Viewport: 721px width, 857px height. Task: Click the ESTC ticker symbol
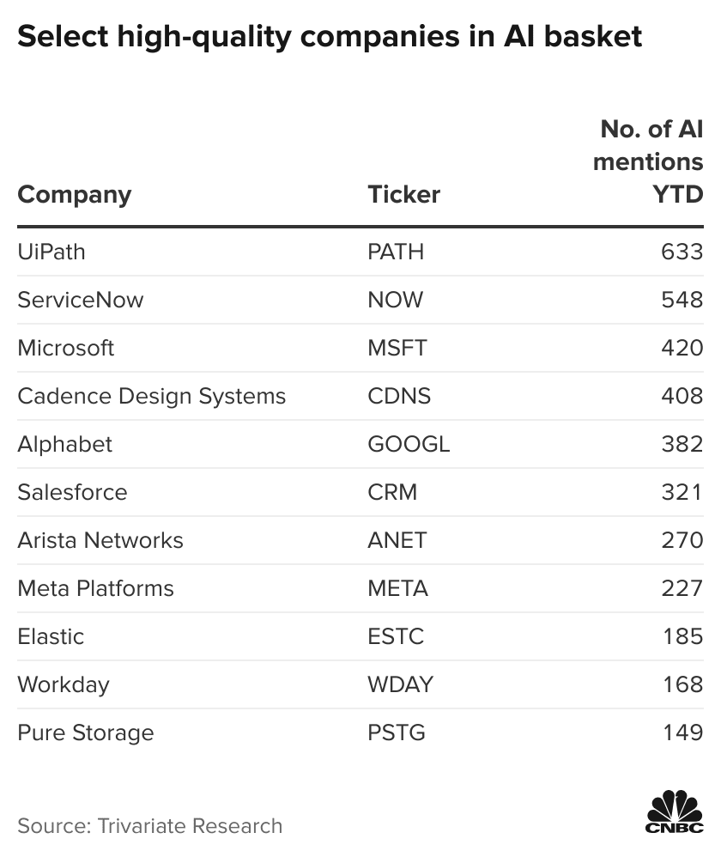[396, 636]
